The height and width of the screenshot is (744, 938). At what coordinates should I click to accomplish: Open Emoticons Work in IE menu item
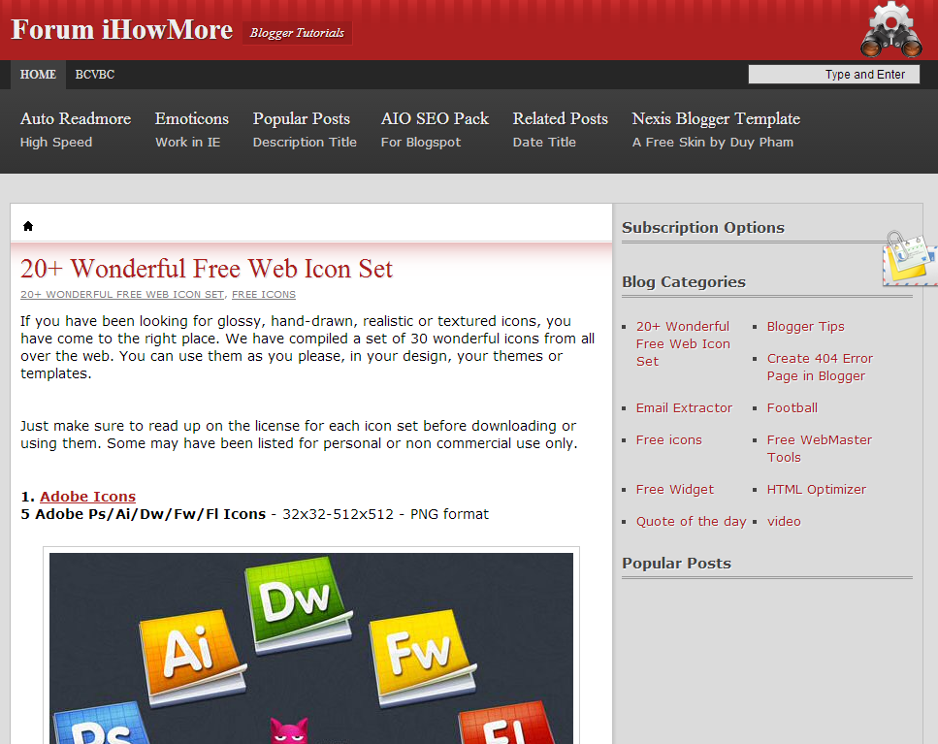click(x=191, y=130)
